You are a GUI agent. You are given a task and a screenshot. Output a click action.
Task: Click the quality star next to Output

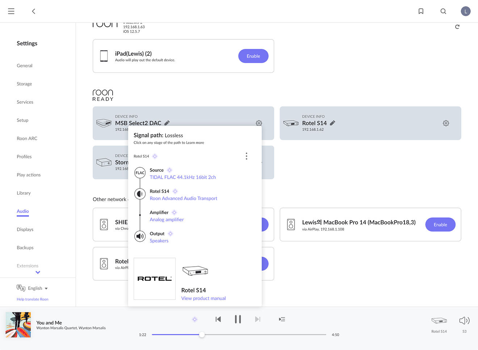coord(171,234)
